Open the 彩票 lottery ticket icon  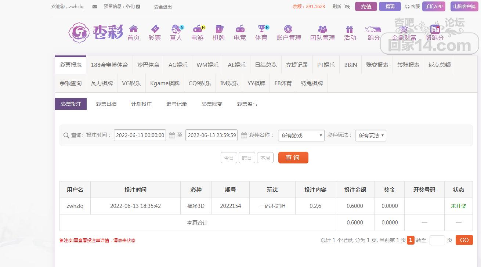pyautogui.click(x=155, y=29)
